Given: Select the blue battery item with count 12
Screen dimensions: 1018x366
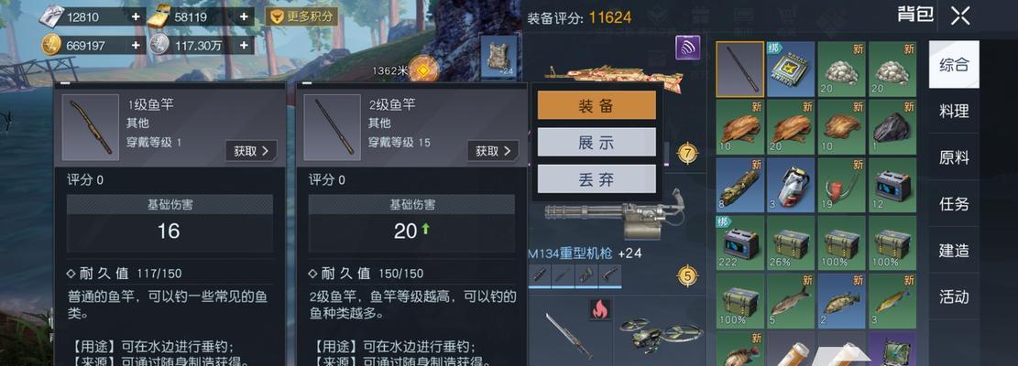Looking at the screenshot, I should (x=892, y=185).
